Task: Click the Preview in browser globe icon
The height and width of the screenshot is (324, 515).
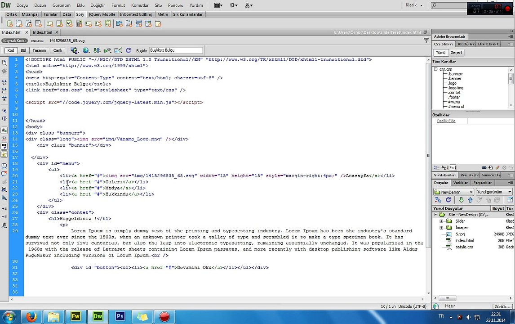Action: [x=86, y=50]
